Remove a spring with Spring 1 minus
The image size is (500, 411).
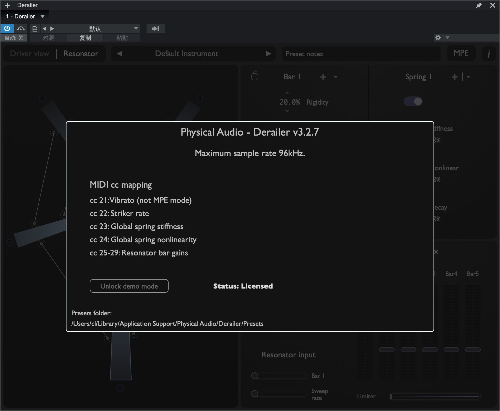(x=468, y=77)
